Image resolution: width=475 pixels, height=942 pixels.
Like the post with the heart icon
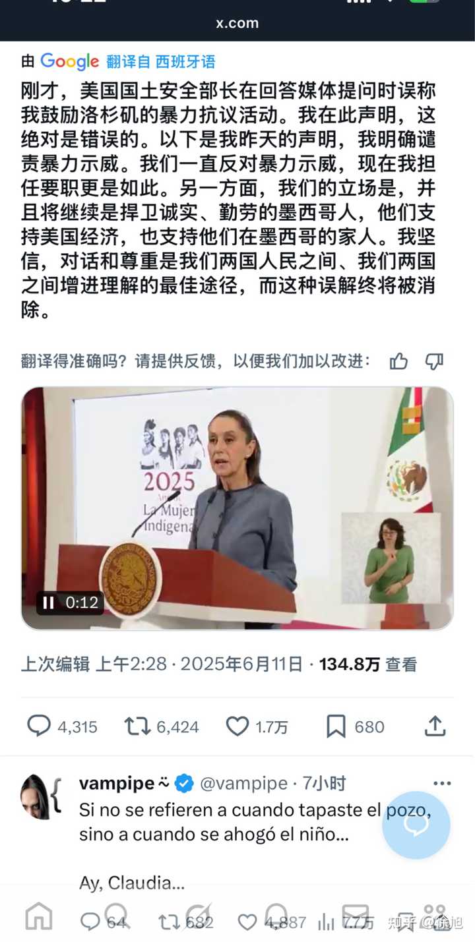click(237, 726)
